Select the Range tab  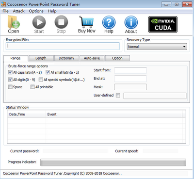tap(16, 58)
